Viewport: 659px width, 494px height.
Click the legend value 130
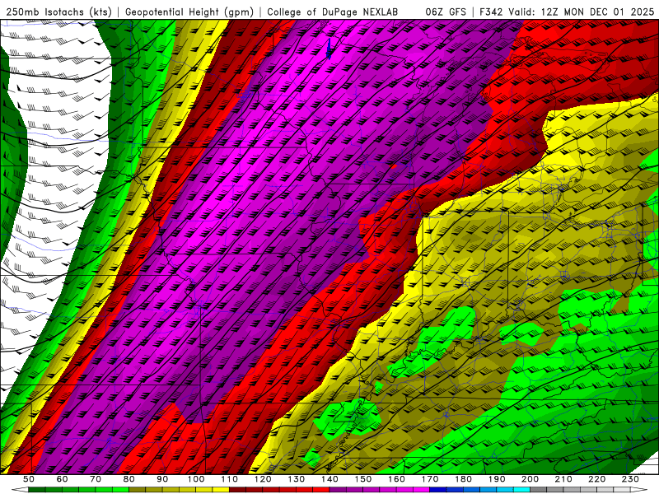tap(296, 479)
